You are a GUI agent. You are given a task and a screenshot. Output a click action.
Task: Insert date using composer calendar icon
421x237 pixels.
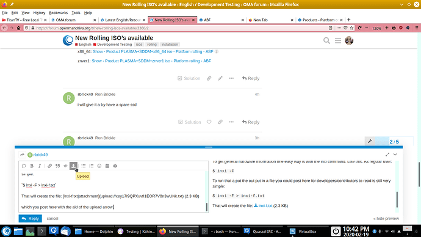pos(107,166)
